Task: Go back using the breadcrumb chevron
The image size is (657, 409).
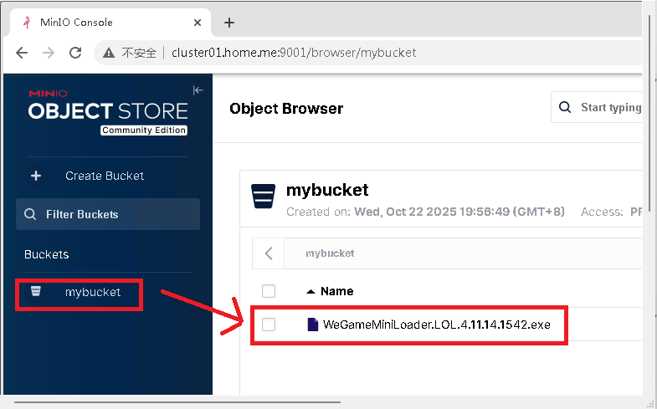Action: [x=269, y=253]
